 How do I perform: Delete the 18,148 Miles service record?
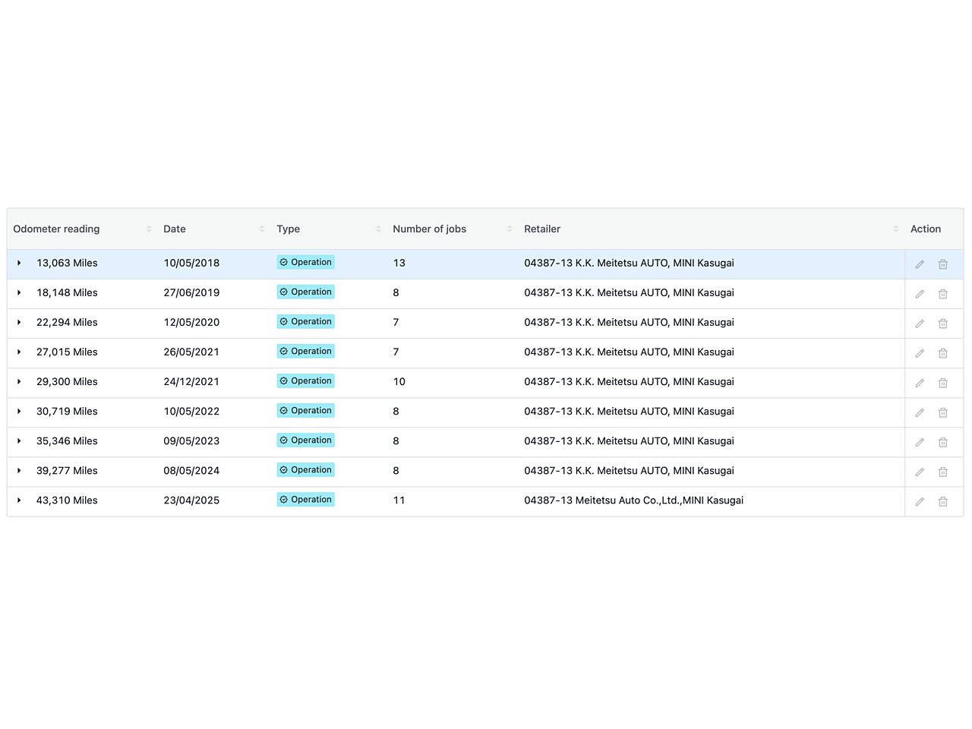[x=943, y=294]
